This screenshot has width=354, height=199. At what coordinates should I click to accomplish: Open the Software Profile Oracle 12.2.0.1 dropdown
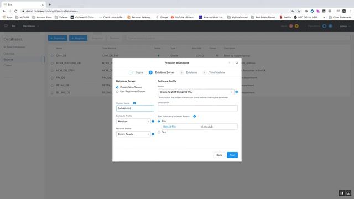tap(196, 92)
